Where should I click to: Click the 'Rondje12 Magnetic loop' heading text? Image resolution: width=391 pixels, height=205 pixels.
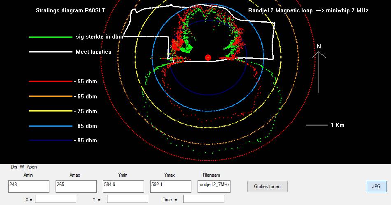[280, 10]
